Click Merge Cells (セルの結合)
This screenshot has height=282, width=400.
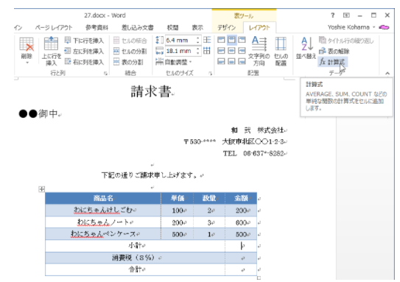click(130, 40)
